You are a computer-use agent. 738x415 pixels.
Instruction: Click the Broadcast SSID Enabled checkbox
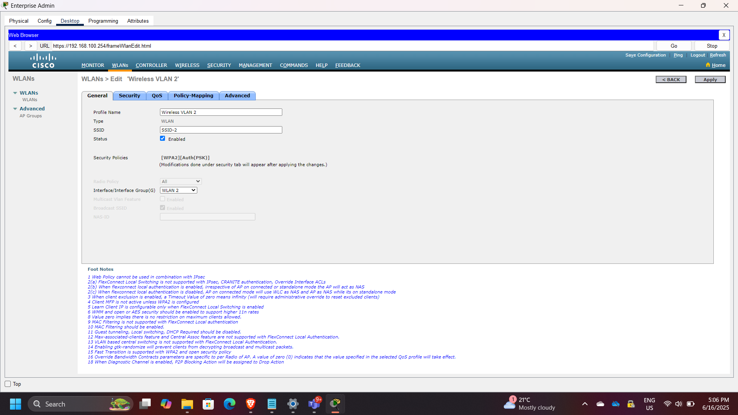pos(162,207)
